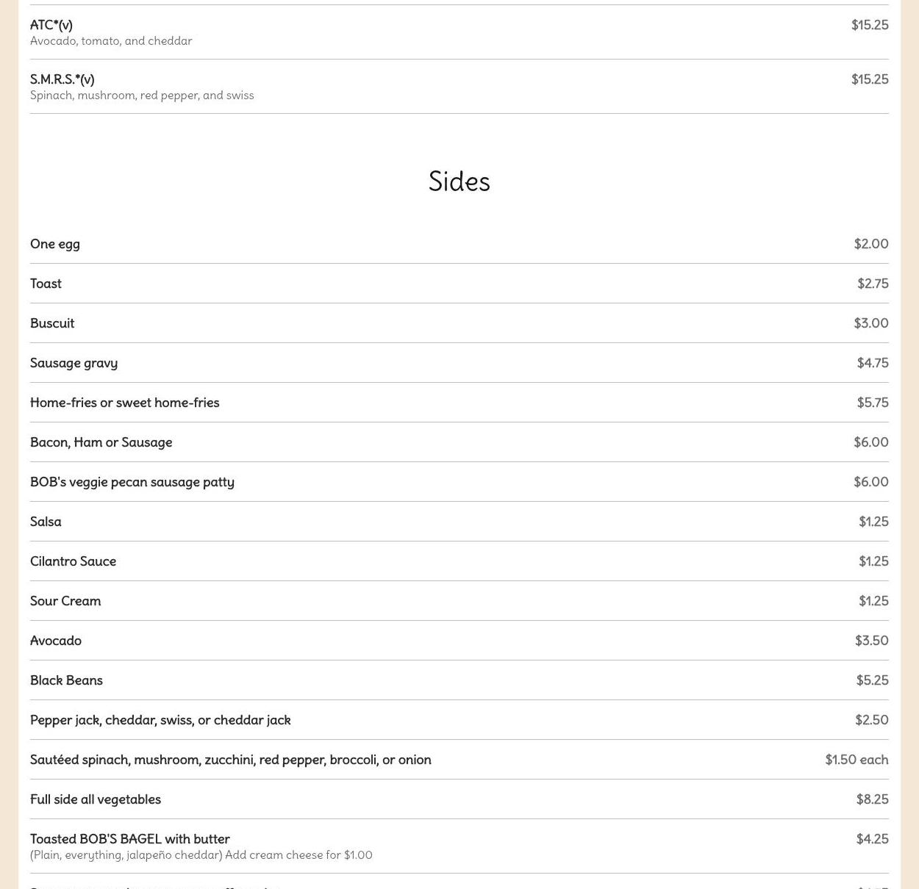The image size is (919, 889).
Task: Click Toasted BOB'S BAGEL with butter
Action: point(130,839)
